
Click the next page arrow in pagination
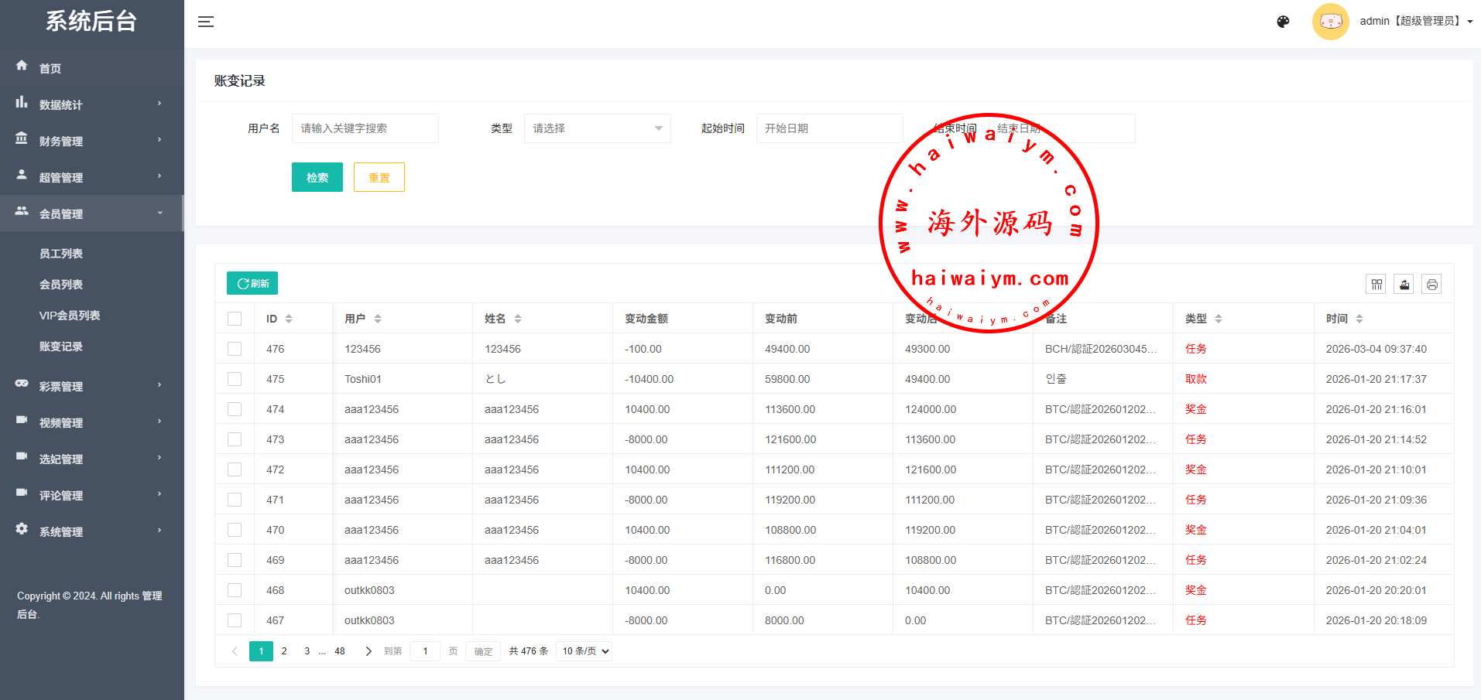click(369, 651)
